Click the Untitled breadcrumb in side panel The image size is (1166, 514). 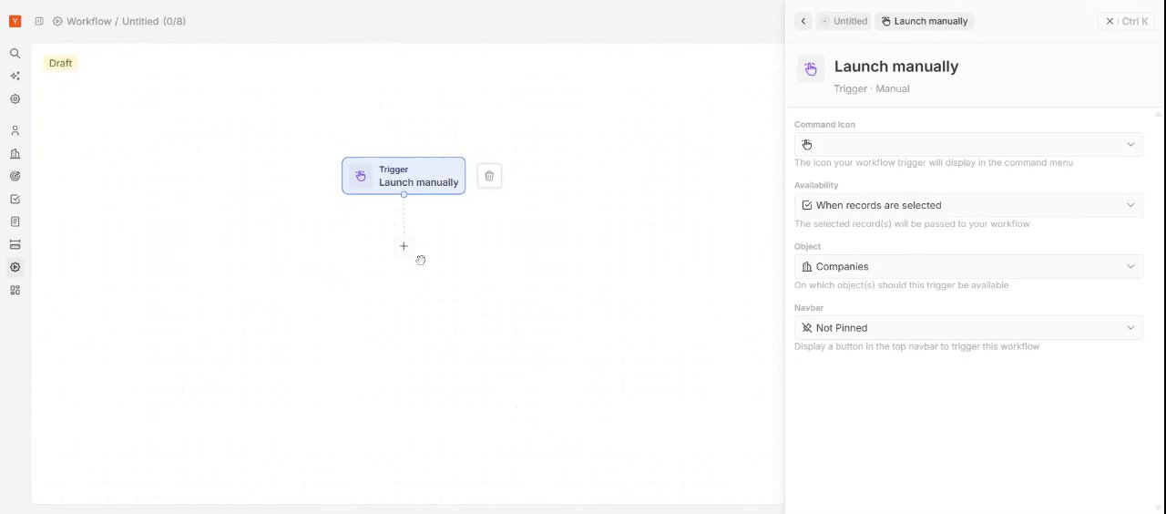pyautogui.click(x=844, y=21)
